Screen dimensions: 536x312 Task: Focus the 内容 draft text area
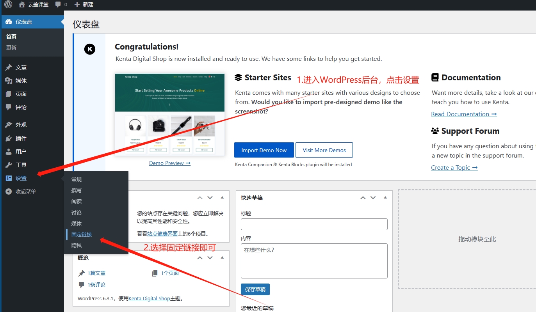(314, 261)
